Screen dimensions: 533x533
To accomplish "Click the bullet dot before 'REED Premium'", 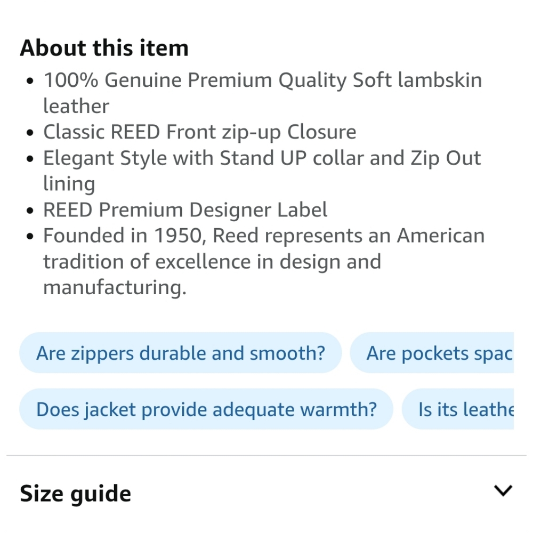I will click(x=30, y=211).
